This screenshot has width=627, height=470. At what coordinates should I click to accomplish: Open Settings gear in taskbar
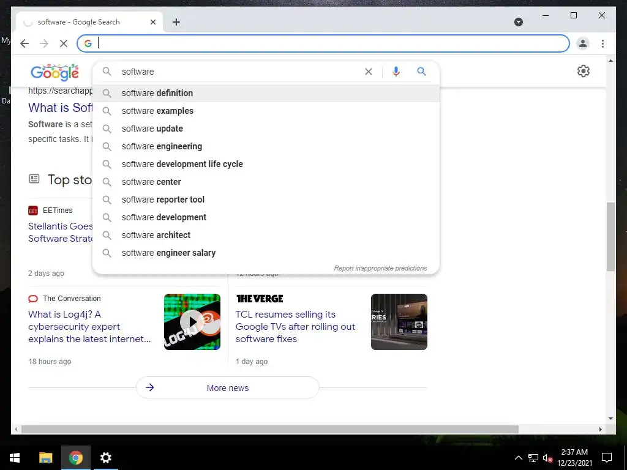(x=105, y=458)
